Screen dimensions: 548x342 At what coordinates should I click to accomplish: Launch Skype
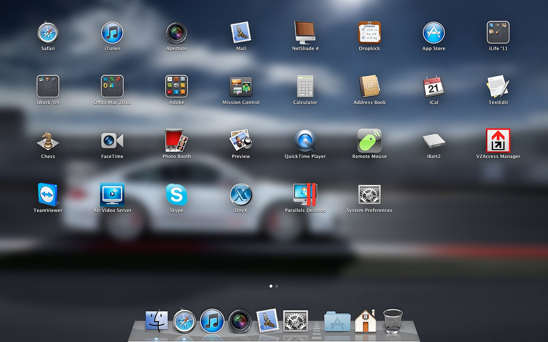tap(177, 195)
